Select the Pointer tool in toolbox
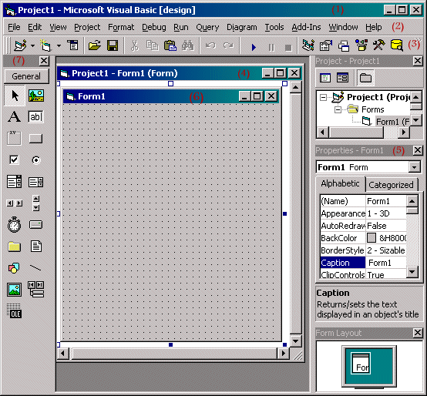This screenshot has height=396, width=427. (15, 96)
